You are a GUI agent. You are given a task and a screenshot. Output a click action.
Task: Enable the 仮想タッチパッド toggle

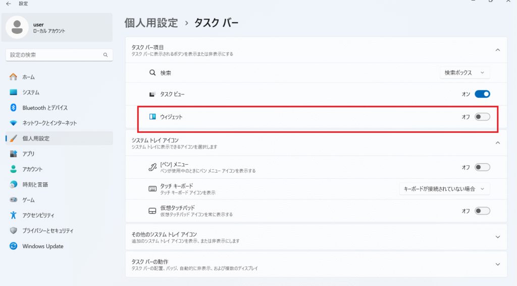[x=482, y=211]
